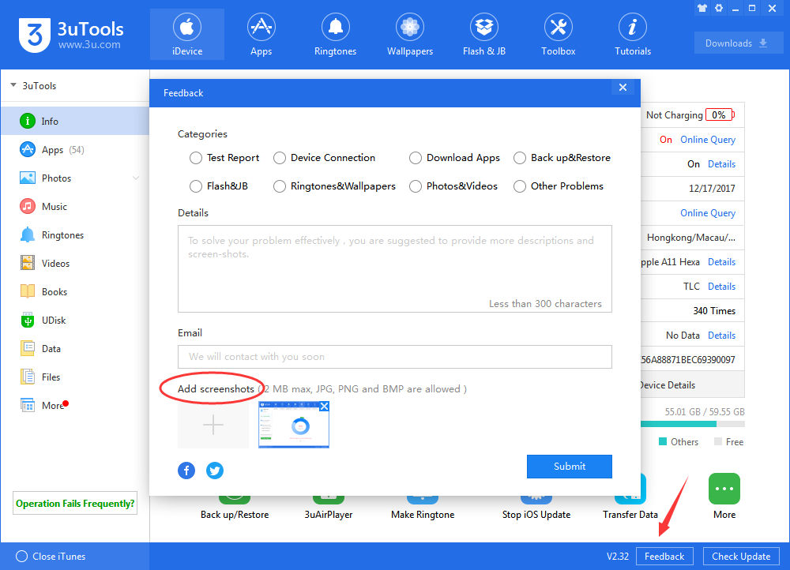Click Details link next to Apple A11 Hexa
Image resolution: width=790 pixels, height=570 pixels.
pos(721,262)
